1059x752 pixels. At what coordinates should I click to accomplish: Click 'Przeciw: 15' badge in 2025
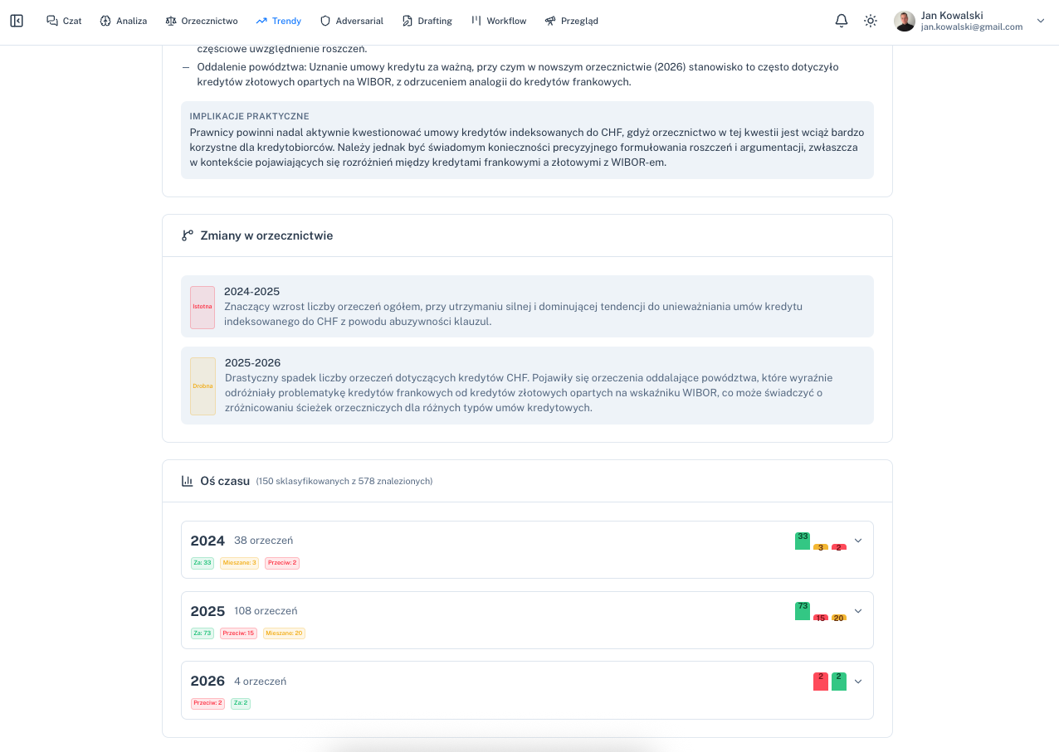click(238, 633)
